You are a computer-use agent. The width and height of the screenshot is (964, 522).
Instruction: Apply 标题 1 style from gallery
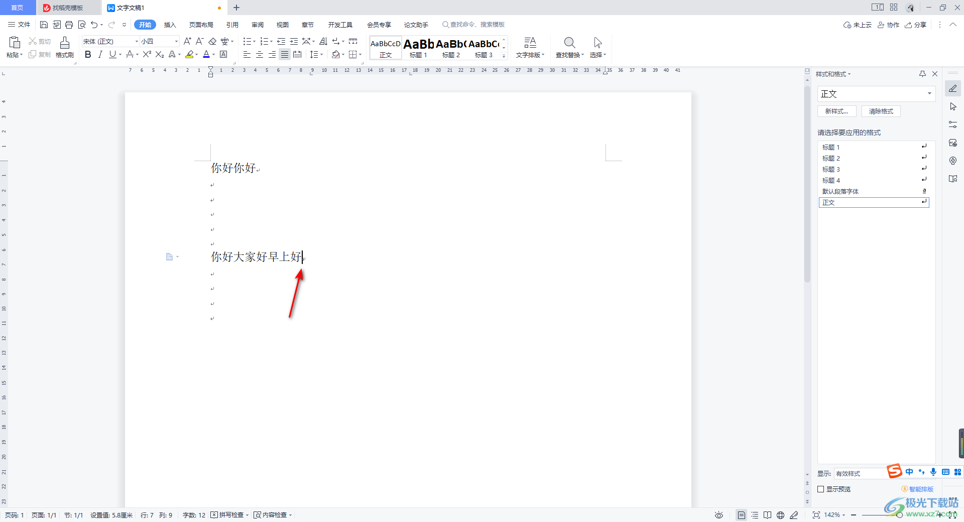coord(418,48)
